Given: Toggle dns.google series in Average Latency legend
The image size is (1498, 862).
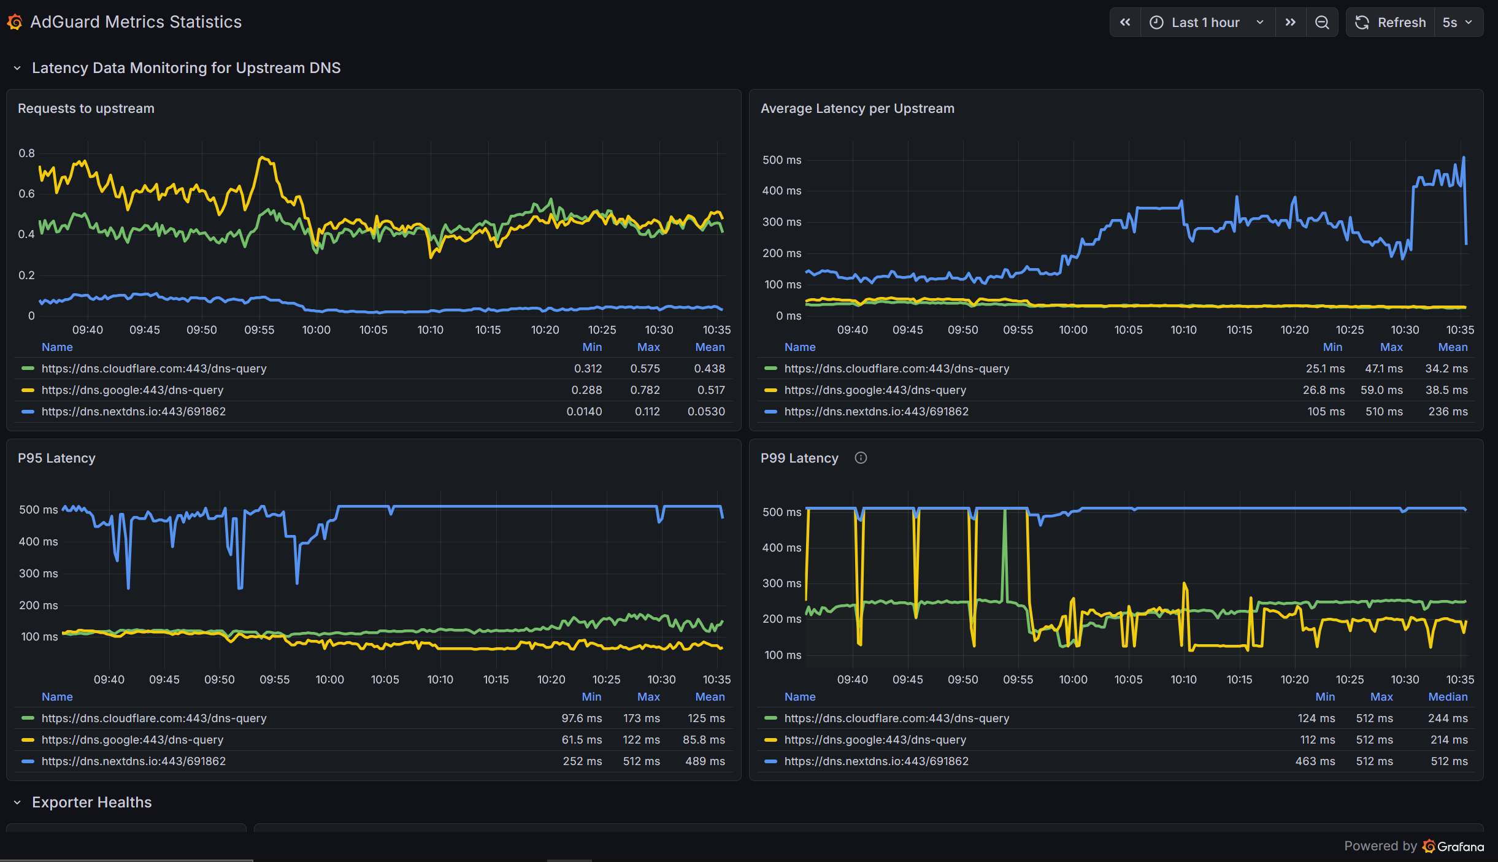Looking at the screenshot, I should 875,390.
